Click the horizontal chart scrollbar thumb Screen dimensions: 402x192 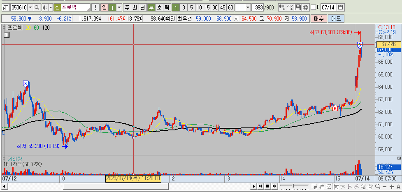(116, 186)
